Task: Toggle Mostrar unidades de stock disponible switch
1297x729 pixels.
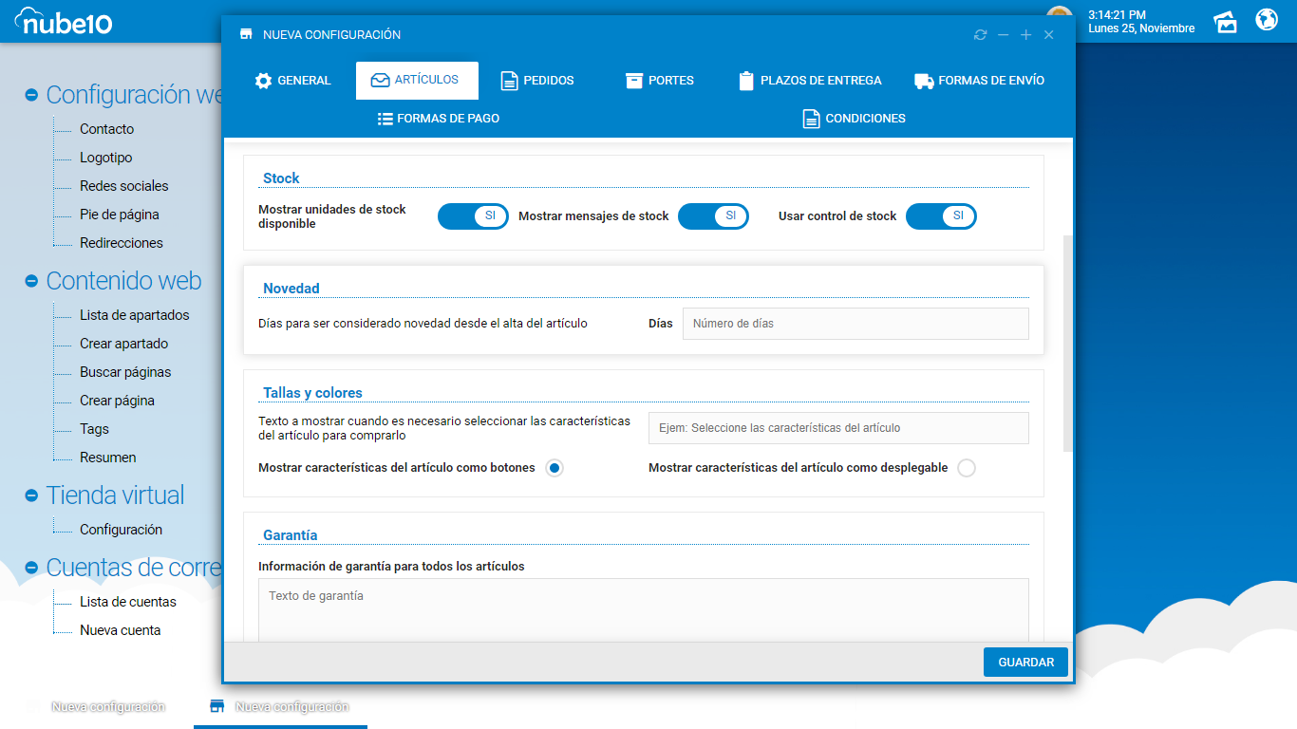Action: click(x=473, y=216)
